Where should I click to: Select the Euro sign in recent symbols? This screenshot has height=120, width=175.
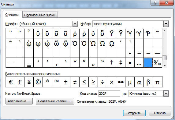[x=10, y=82]
